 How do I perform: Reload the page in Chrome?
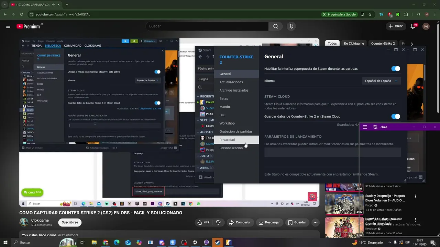(x=21, y=14)
